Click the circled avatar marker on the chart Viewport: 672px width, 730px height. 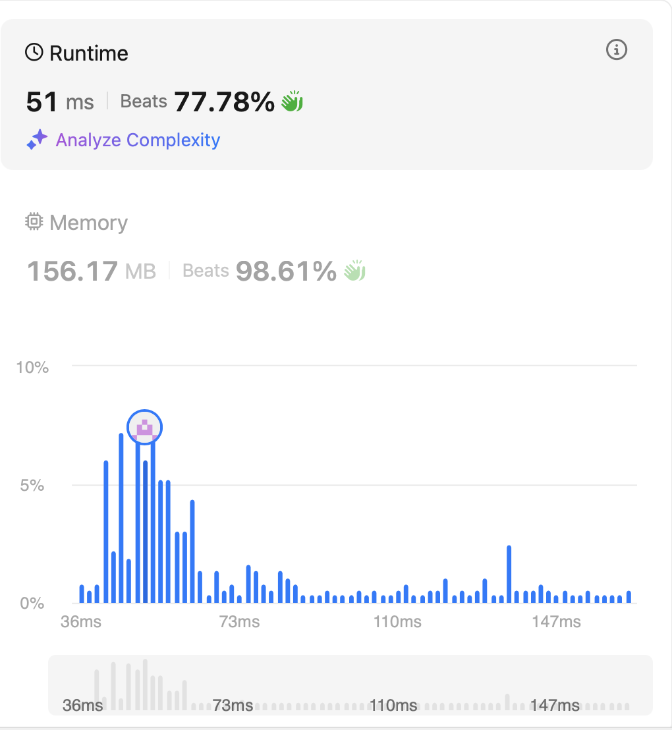tap(144, 428)
